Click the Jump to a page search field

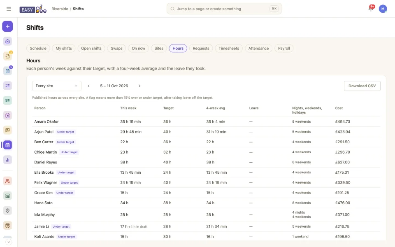tap(224, 9)
